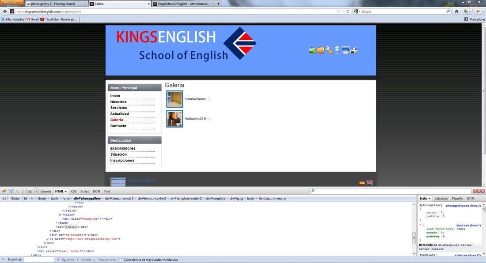Deactivate Firebug with the red close icon
Viewport: 486px width, 263px height.
(x=482, y=191)
